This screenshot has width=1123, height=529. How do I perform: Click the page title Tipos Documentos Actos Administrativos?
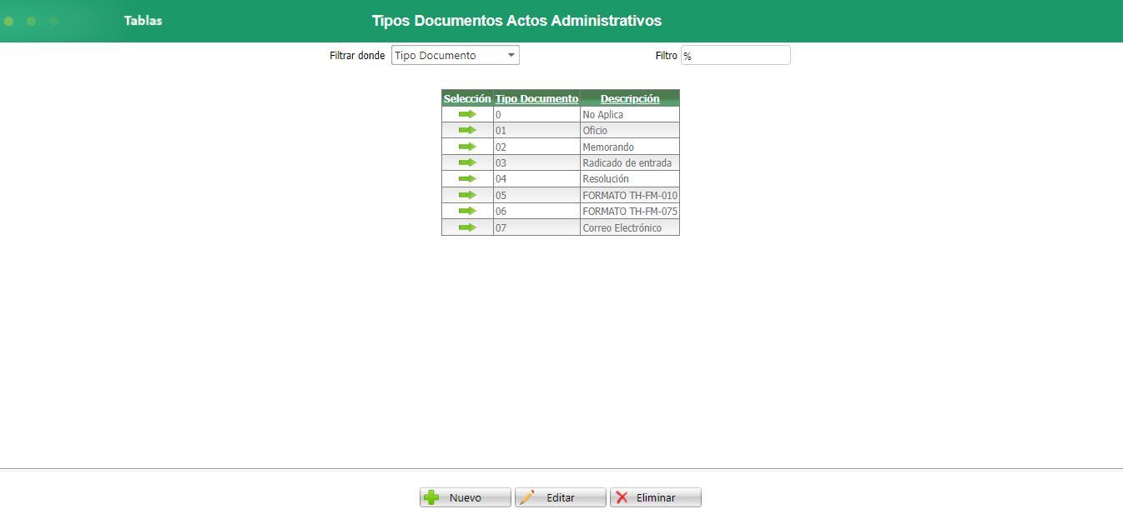[x=516, y=21]
